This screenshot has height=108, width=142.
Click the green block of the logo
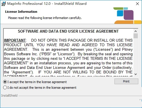pos(118,9)
